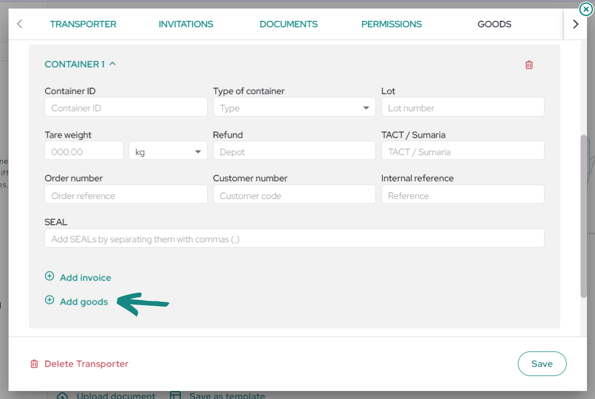
Task: Click the Delete Transporter link
Action: pyautogui.click(x=87, y=364)
